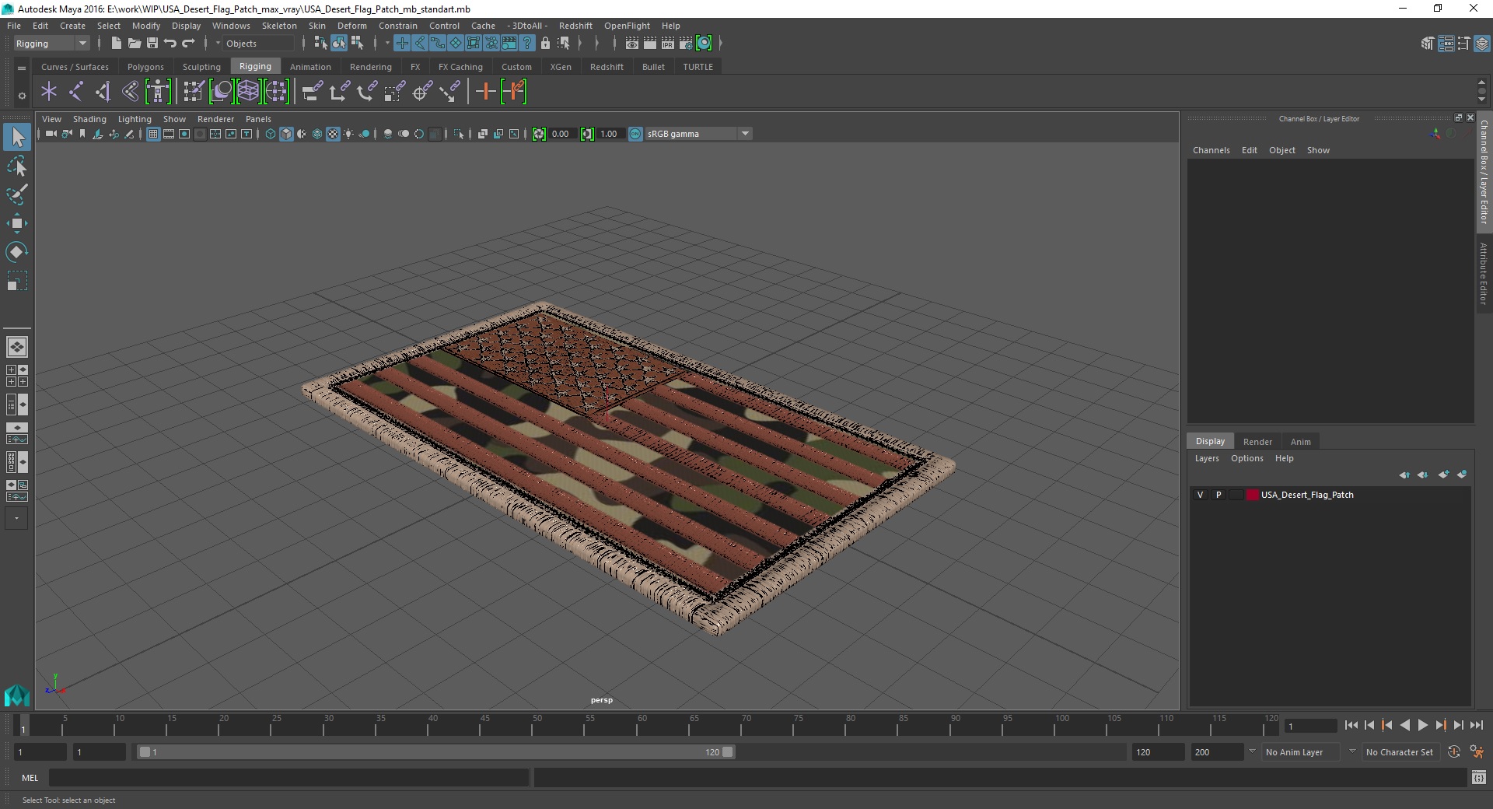Click play forwards button
The width and height of the screenshot is (1493, 809).
(x=1423, y=725)
